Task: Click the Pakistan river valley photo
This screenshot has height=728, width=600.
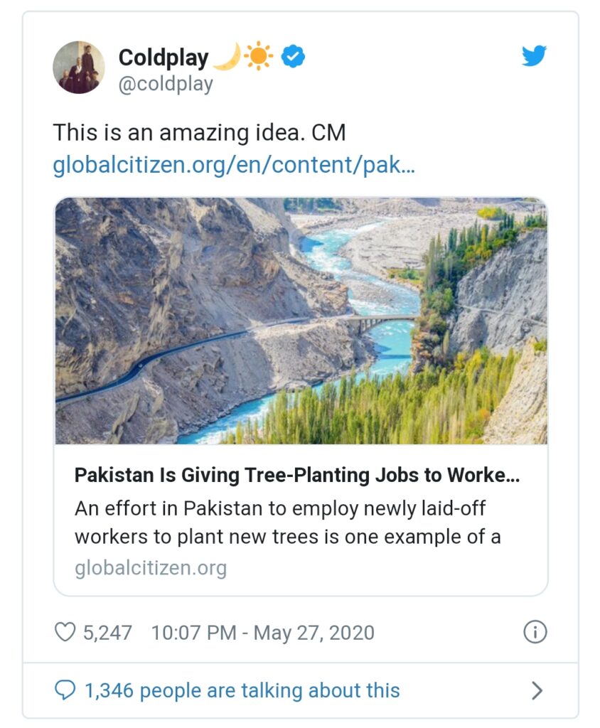Action: pyautogui.click(x=301, y=321)
